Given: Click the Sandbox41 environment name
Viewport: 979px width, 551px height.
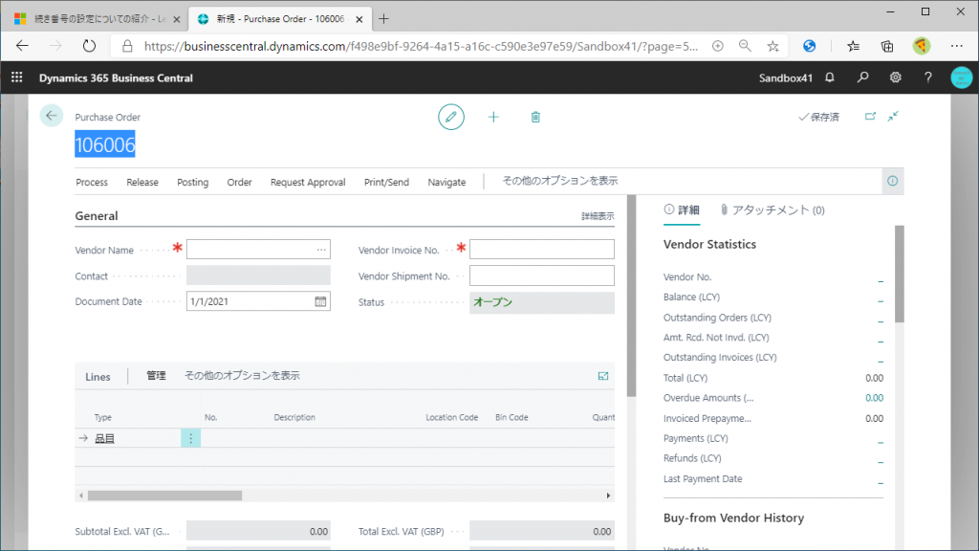Looking at the screenshot, I should pyautogui.click(x=786, y=78).
